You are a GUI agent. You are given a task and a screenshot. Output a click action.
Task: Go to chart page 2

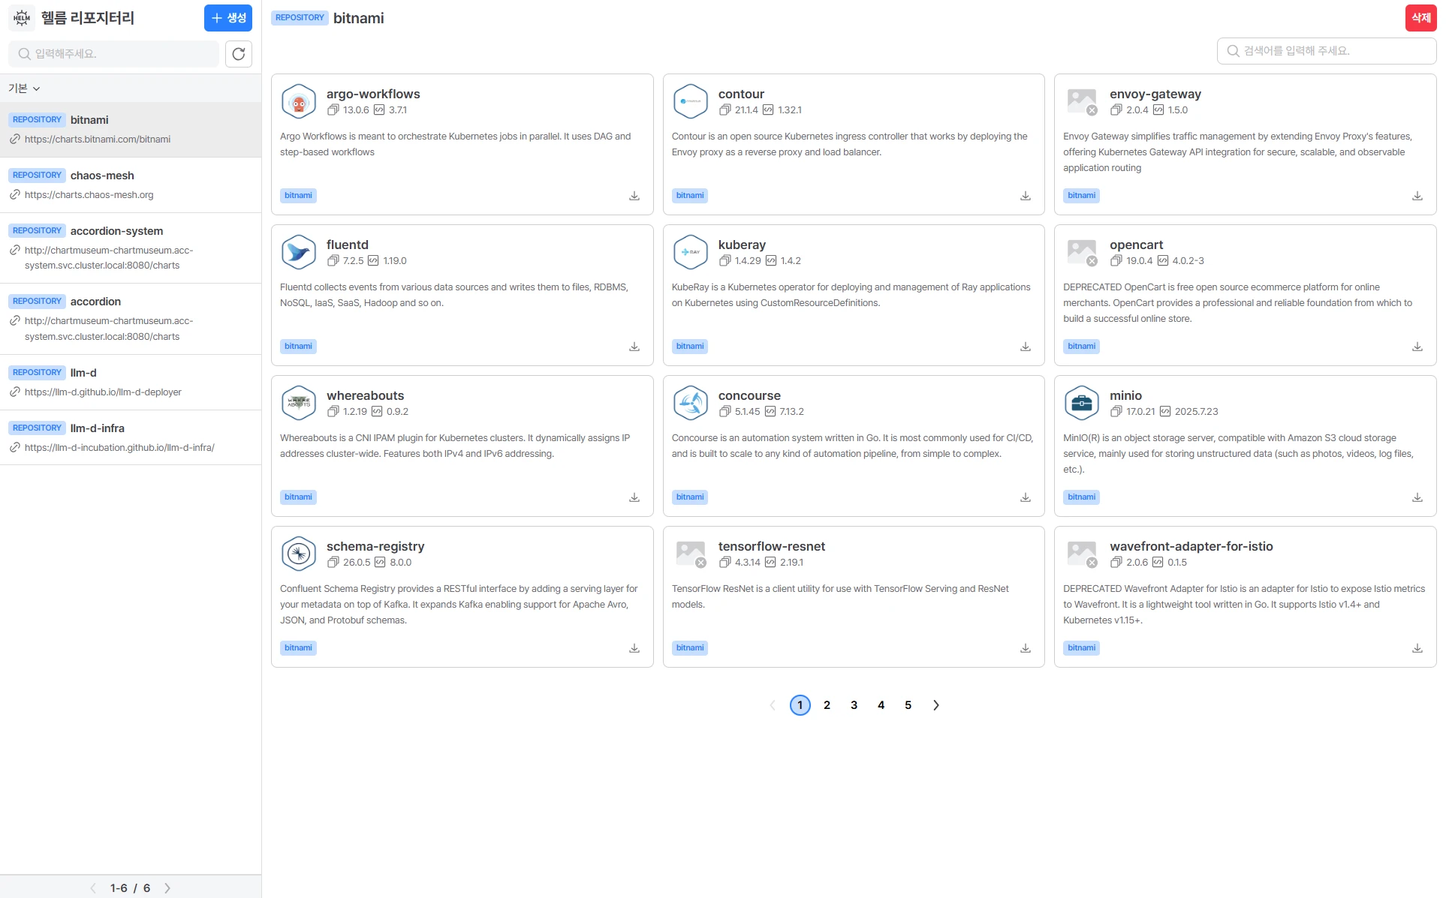pos(827,705)
